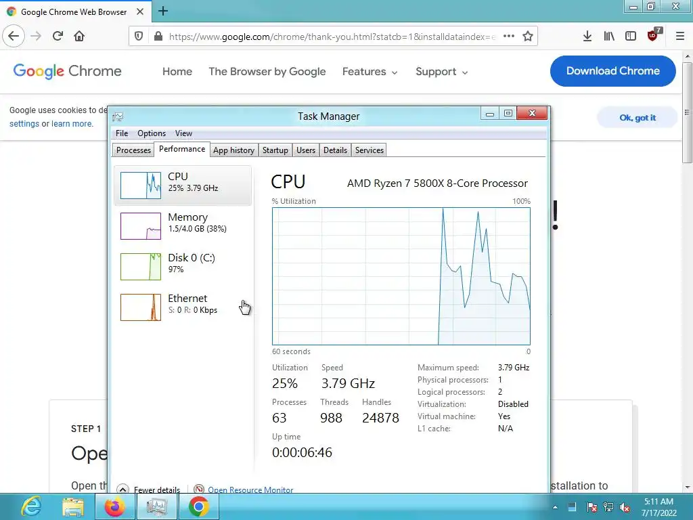Switch to App history tab
Screen dimensions: 693x520
point(233,150)
